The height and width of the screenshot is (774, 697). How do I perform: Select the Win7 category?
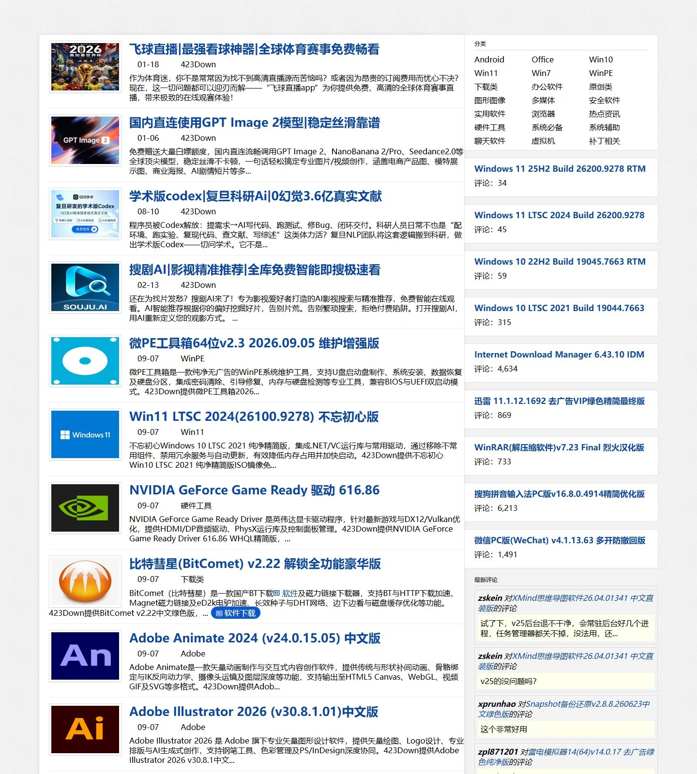pos(541,73)
